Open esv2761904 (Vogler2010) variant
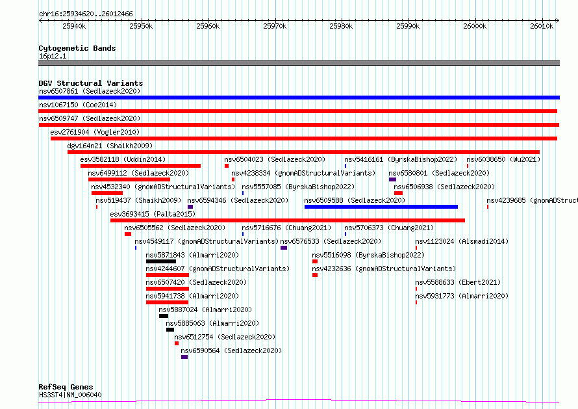 pos(95,132)
